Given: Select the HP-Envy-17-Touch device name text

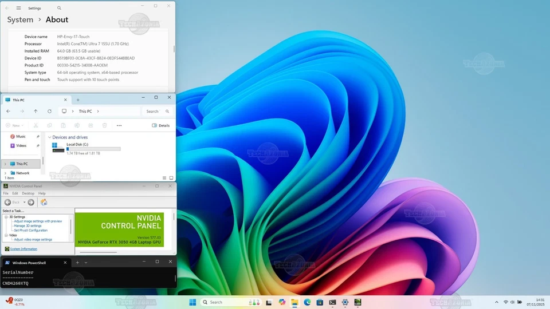Looking at the screenshot, I should click(x=73, y=37).
